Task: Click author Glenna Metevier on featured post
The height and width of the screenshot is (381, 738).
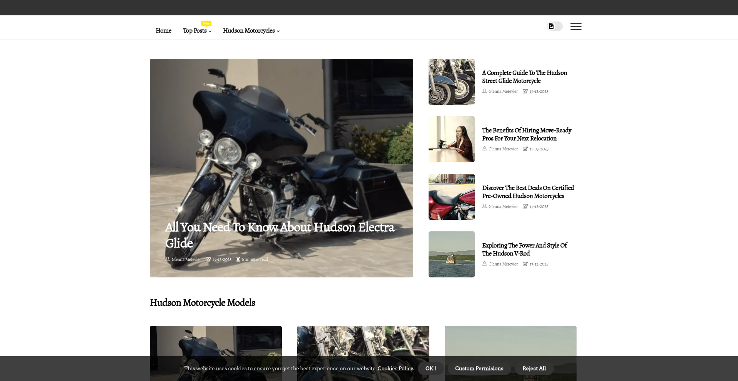Action: click(x=186, y=260)
